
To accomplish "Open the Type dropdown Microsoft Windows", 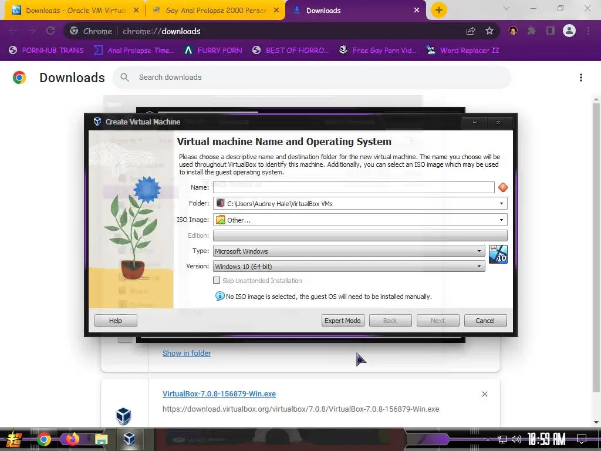I will (349, 251).
